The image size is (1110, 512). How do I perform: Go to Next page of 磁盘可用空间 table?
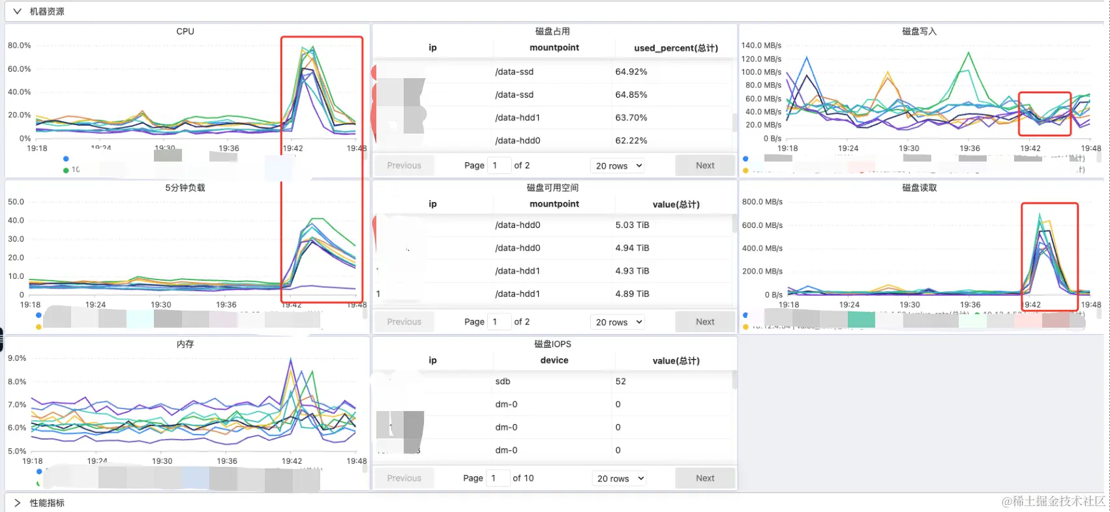pyautogui.click(x=705, y=322)
